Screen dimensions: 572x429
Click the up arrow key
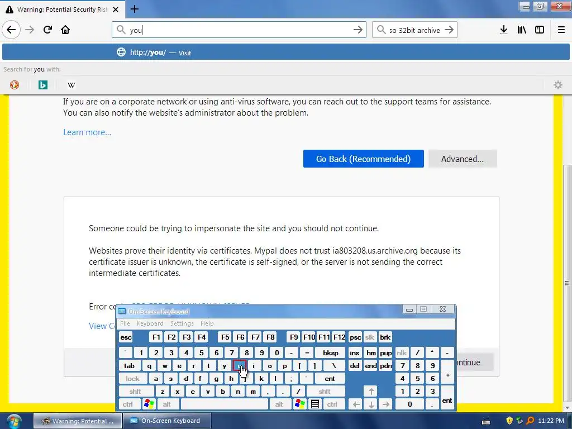pyautogui.click(x=371, y=392)
